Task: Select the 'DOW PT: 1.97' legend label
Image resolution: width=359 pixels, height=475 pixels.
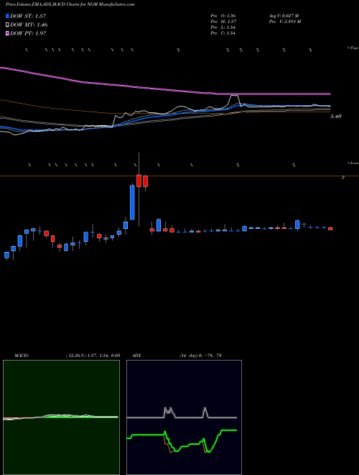Action: (x=28, y=34)
